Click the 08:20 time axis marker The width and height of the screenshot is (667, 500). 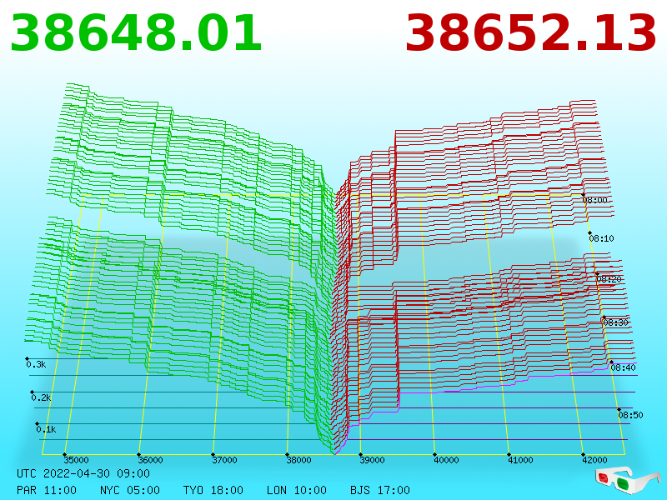[609, 279]
